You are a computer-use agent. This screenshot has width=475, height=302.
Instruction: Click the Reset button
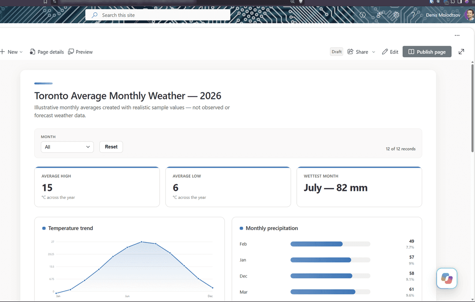click(x=111, y=147)
